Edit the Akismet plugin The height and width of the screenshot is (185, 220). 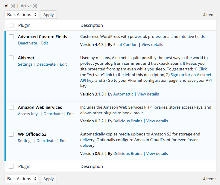(63, 64)
